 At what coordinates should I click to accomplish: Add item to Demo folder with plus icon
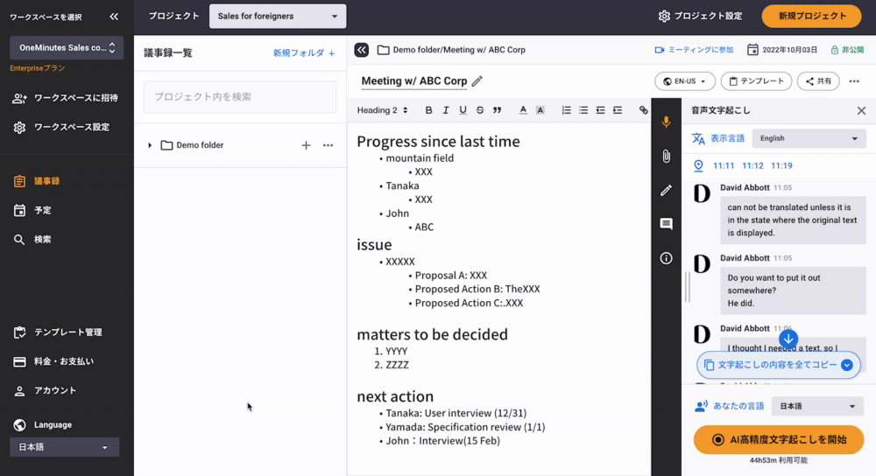306,145
